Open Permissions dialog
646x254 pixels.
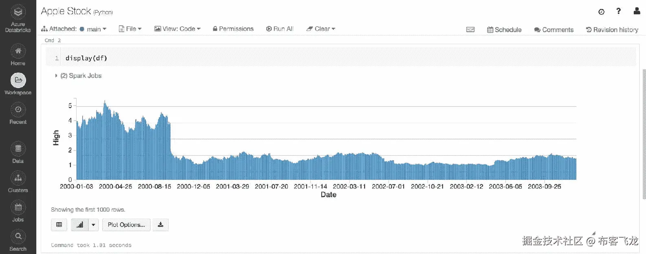coord(233,29)
